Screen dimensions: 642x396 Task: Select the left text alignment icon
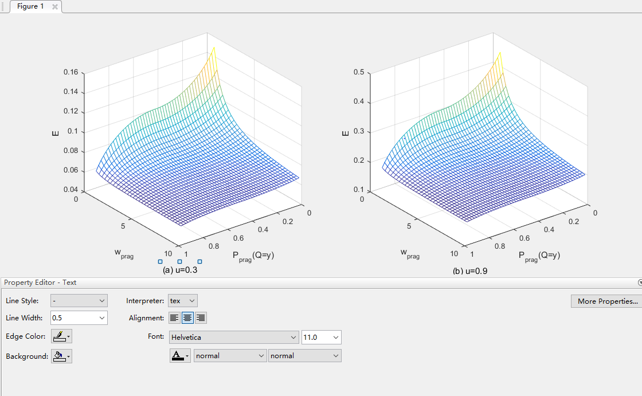(174, 317)
